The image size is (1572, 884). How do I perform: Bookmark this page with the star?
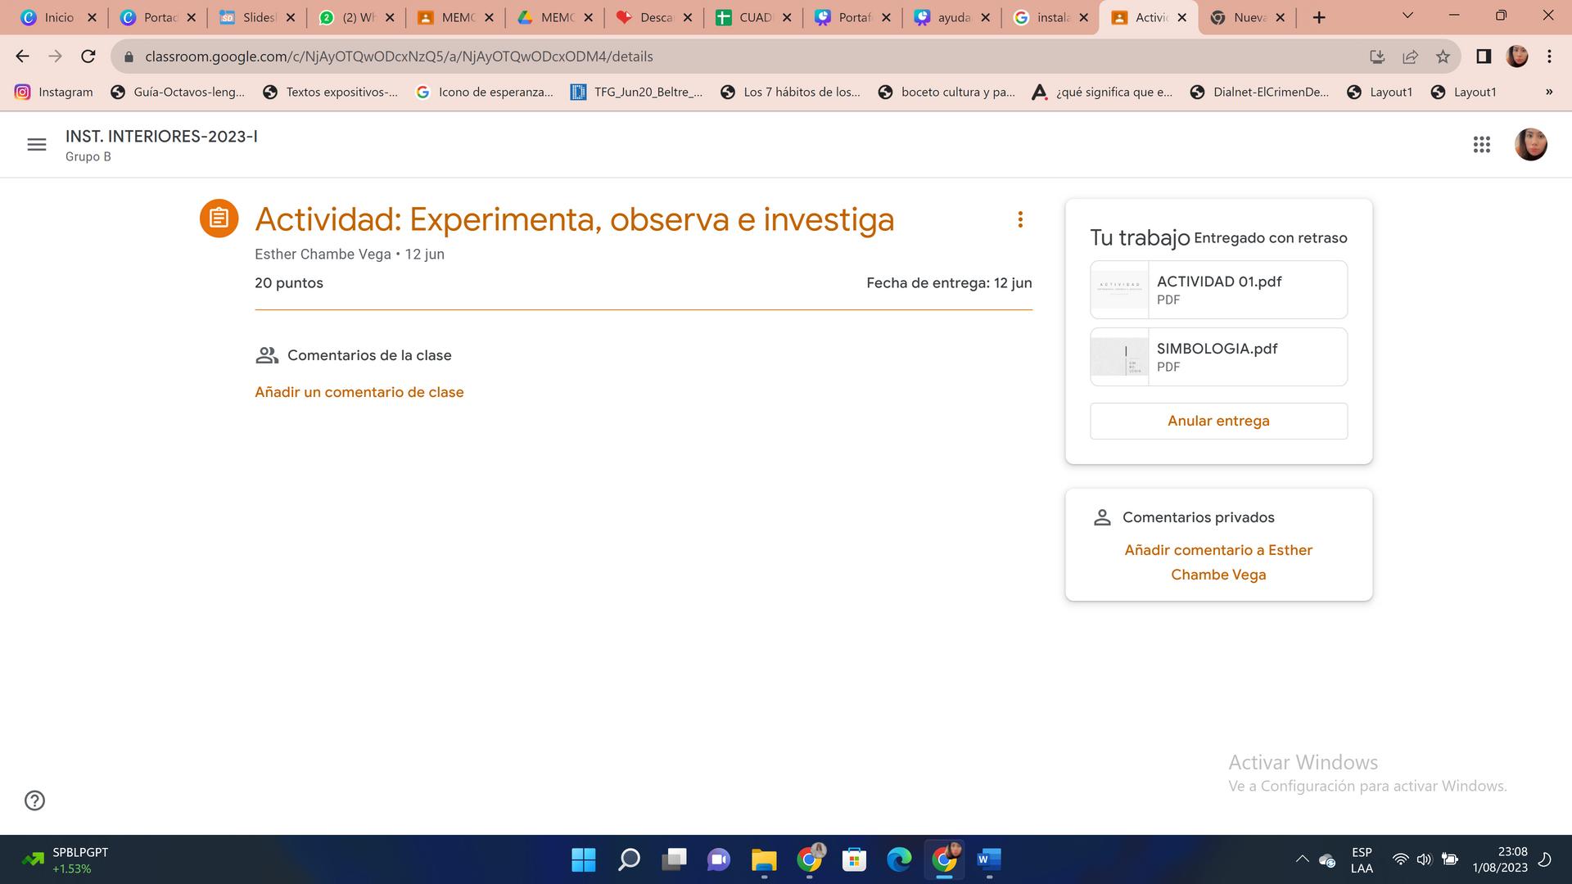[1443, 56]
